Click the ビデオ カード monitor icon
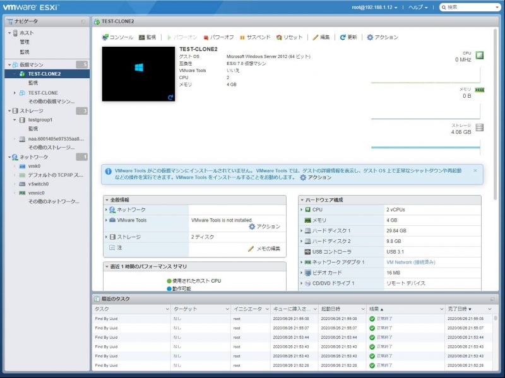Viewport: 505px width, 378px height. tap(307, 273)
